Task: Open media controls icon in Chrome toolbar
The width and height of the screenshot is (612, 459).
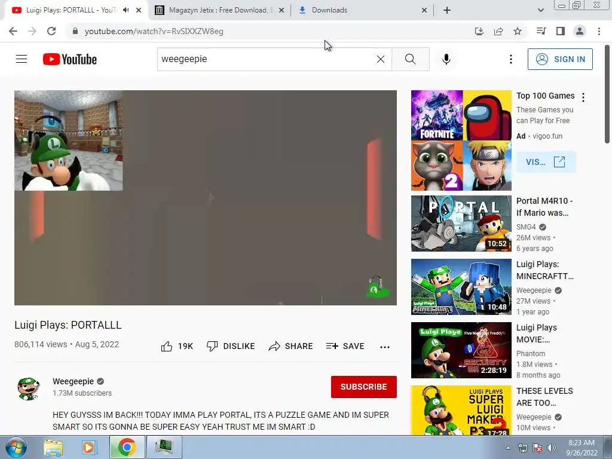Action: [x=541, y=31]
